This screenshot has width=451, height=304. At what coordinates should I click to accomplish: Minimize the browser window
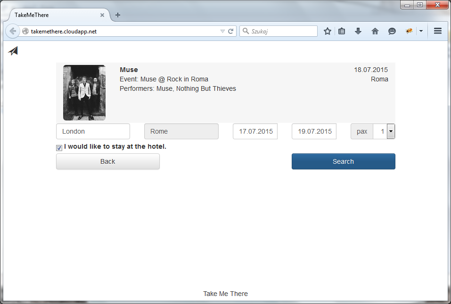pos(407,5)
